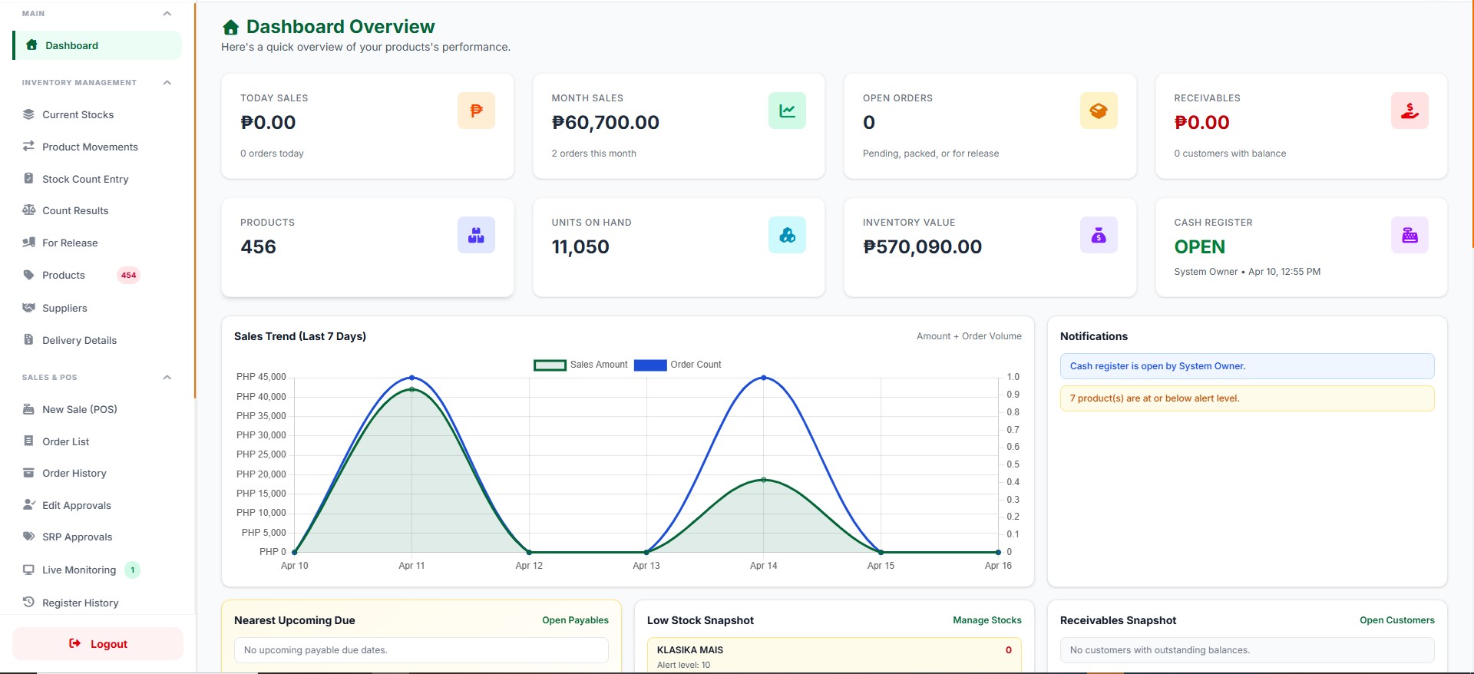Toggle Sales Amount legend on chart
Screen dimensions: 1474x674
(580, 365)
